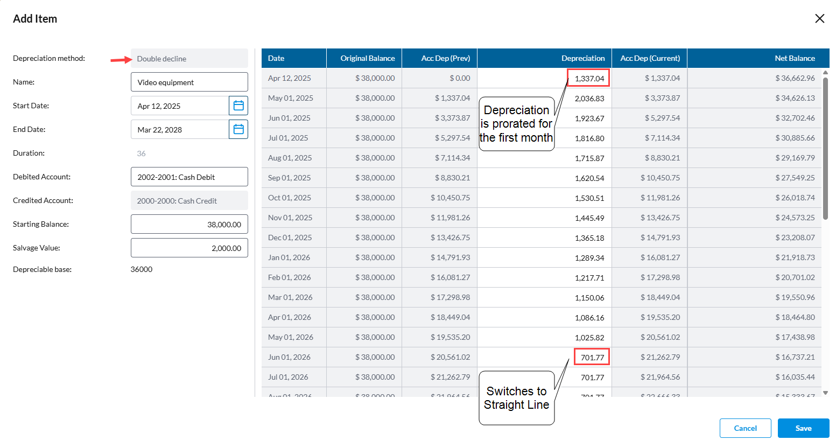Open the Start Date calendar picker
This screenshot has width=836, height=440.
pyautogui.click(x=238, y=106)
